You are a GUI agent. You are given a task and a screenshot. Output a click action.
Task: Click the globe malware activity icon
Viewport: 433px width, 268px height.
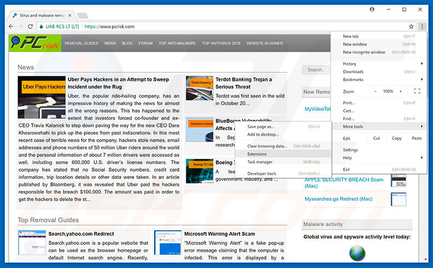[x=357, y=253]
